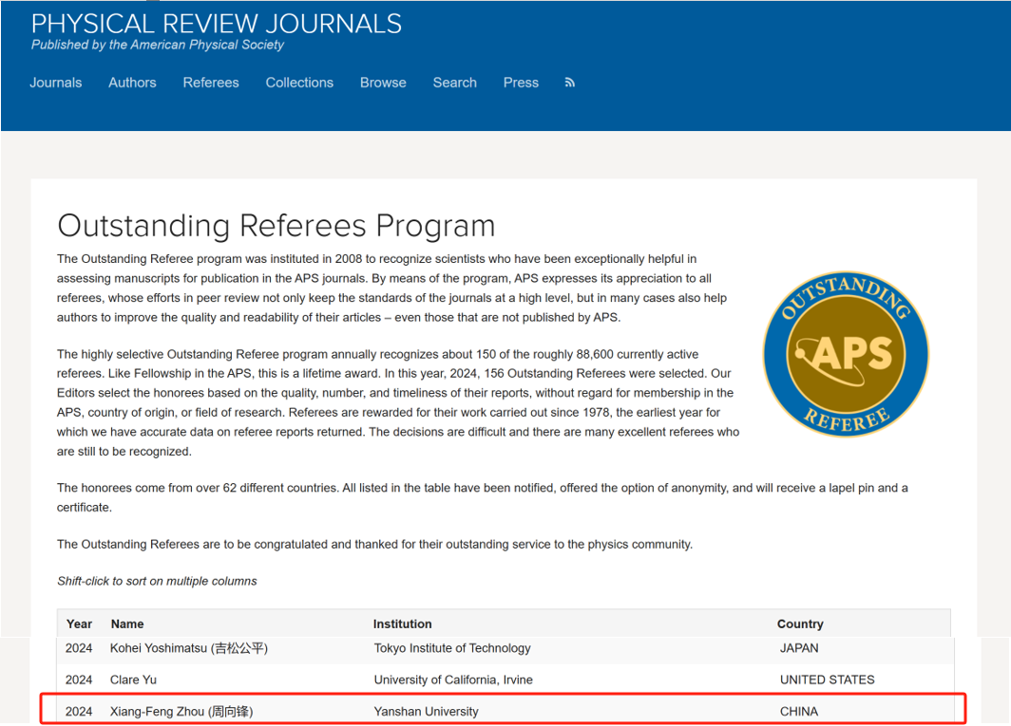Select Referees in the navigation bar

click(x=211, y=83)
